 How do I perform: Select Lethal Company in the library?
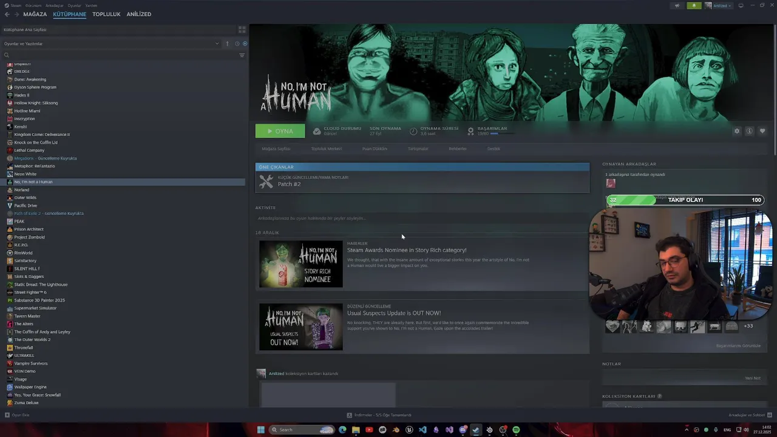tap(29, 150)
